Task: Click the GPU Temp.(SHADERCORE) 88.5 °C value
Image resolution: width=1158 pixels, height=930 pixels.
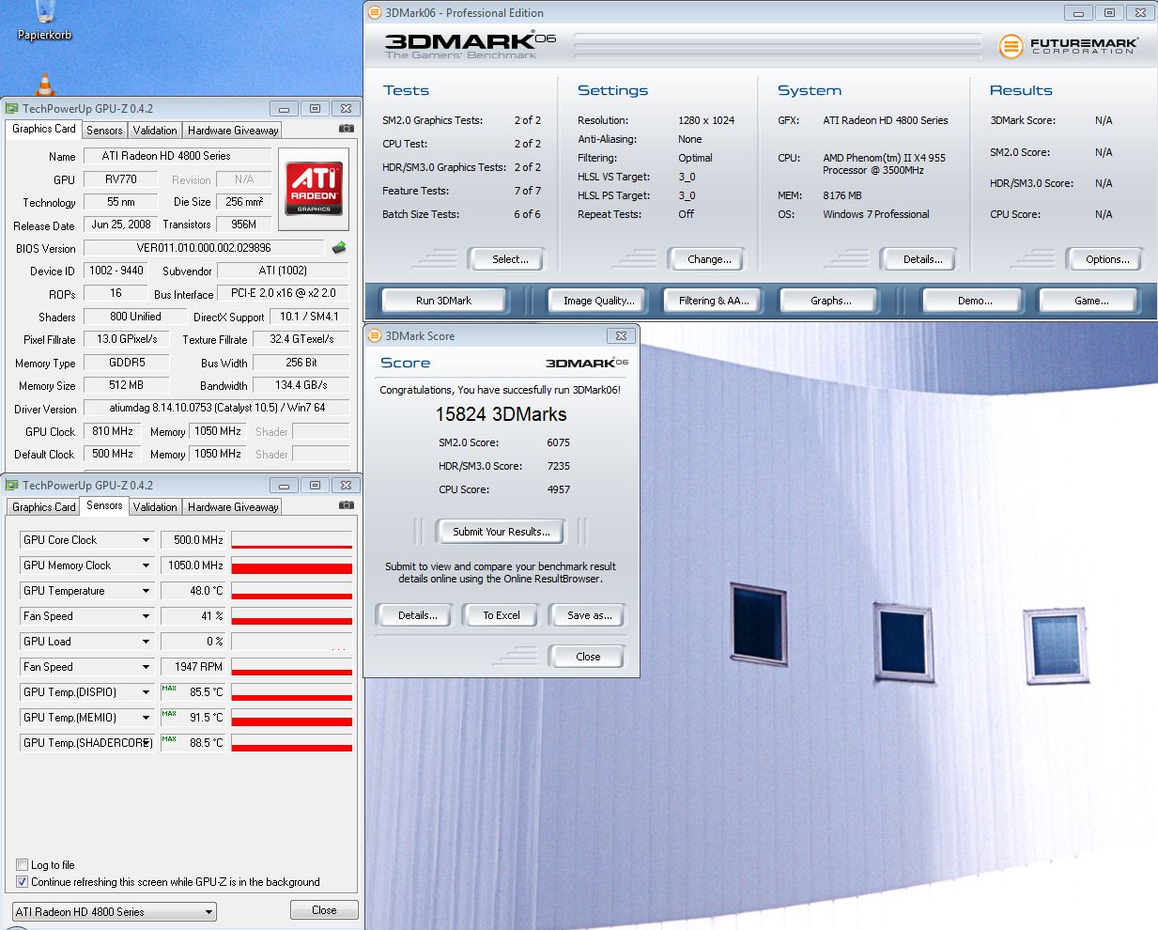Action: (193, 743)
